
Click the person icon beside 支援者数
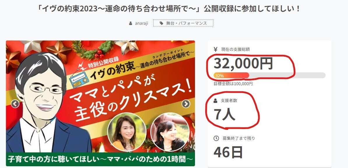(x=215, y=101)
